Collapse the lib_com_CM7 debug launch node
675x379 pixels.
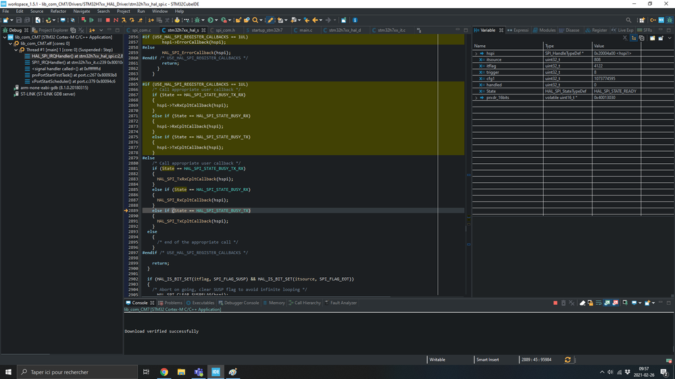(x=5, y=37)
